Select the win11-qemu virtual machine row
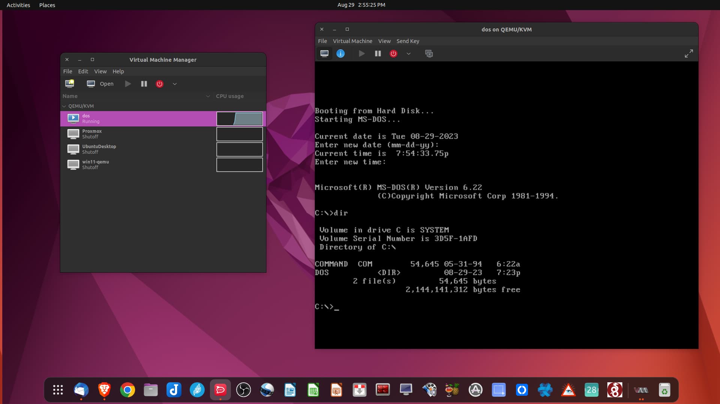 point(163,165)
